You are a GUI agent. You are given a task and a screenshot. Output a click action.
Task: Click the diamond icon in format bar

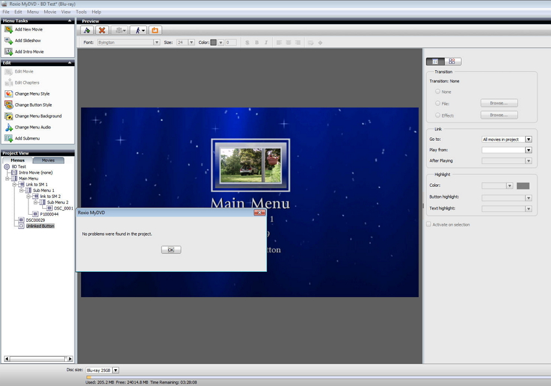point(320,43)
